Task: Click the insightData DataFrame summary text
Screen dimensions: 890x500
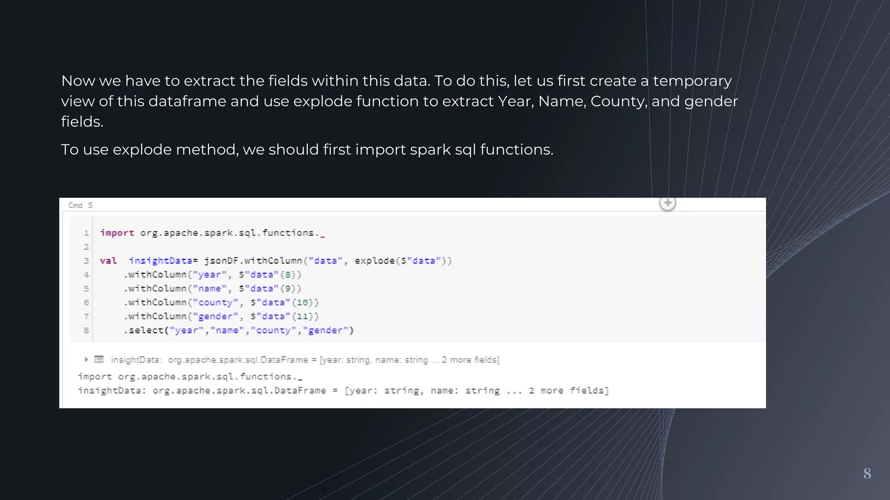Action: tap(305, 360)
